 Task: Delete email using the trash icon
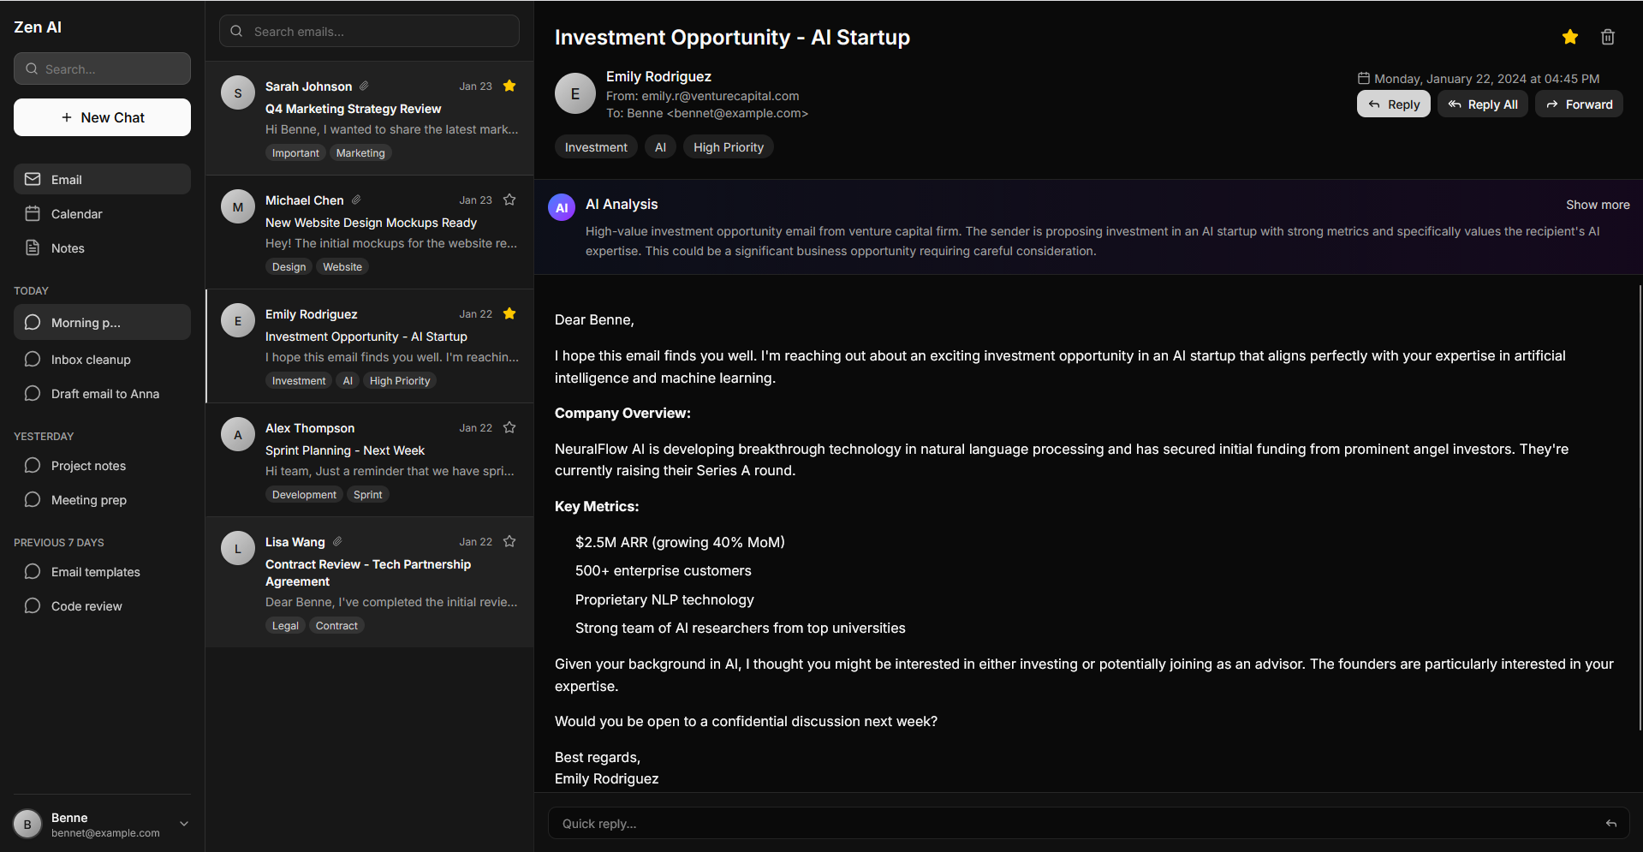(1607, 37)
